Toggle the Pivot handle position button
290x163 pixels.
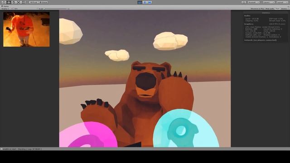tap(34, 2)
